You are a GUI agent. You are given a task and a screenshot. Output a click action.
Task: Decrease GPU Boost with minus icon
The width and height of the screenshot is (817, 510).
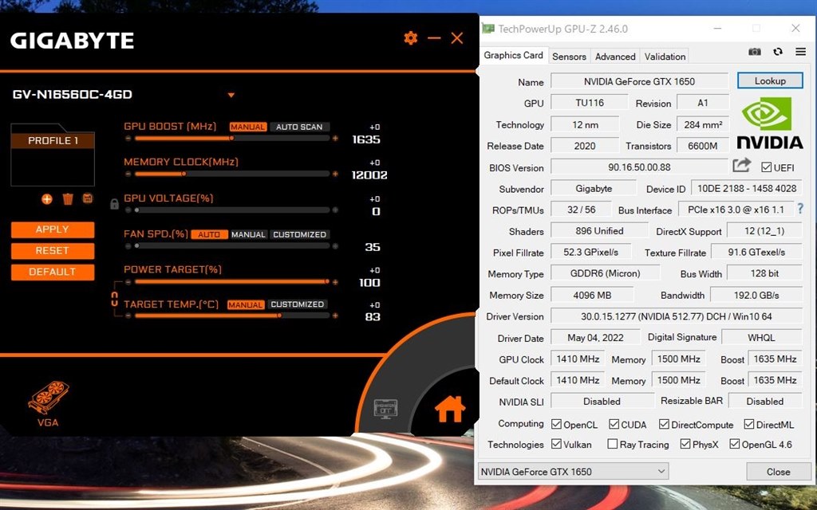[x=128, y=139]
